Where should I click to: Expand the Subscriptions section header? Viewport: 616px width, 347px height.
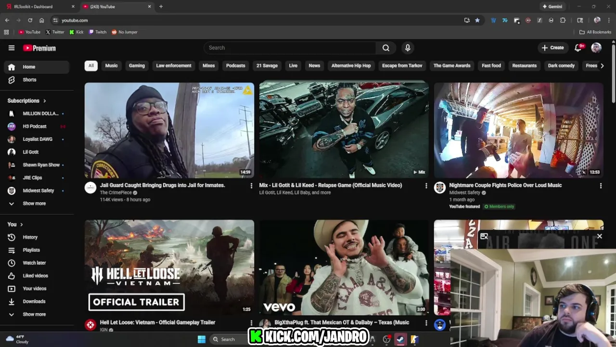click(x=27, y=101)
